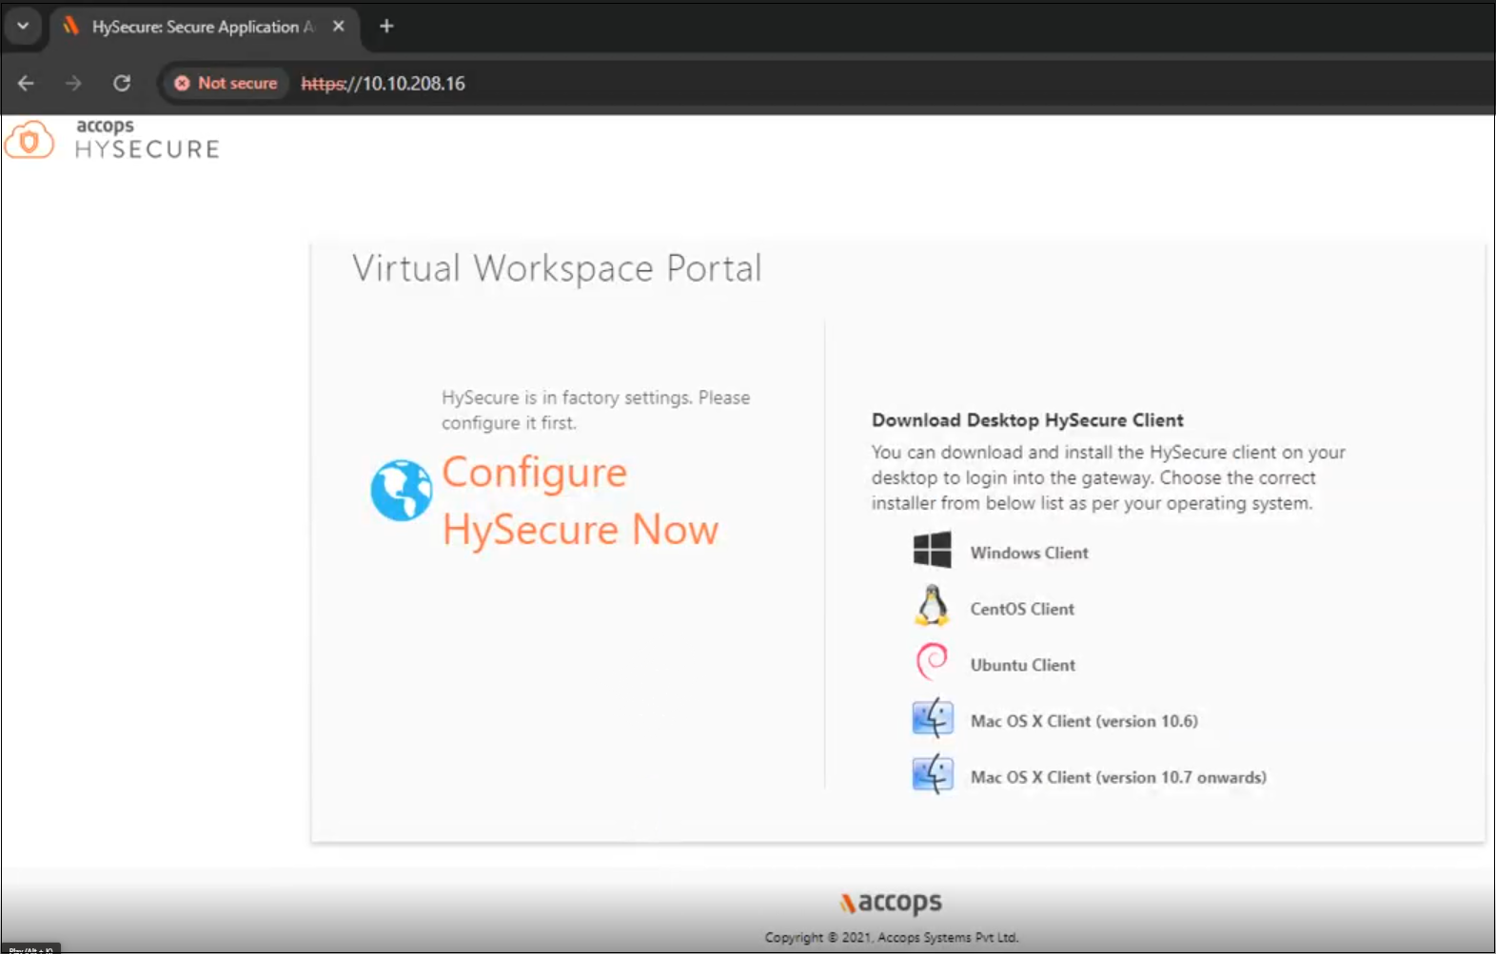Expand the tab search dropdown chevron
The height and width of the screenshot is (954, 1496).
(x=23, y=26)
